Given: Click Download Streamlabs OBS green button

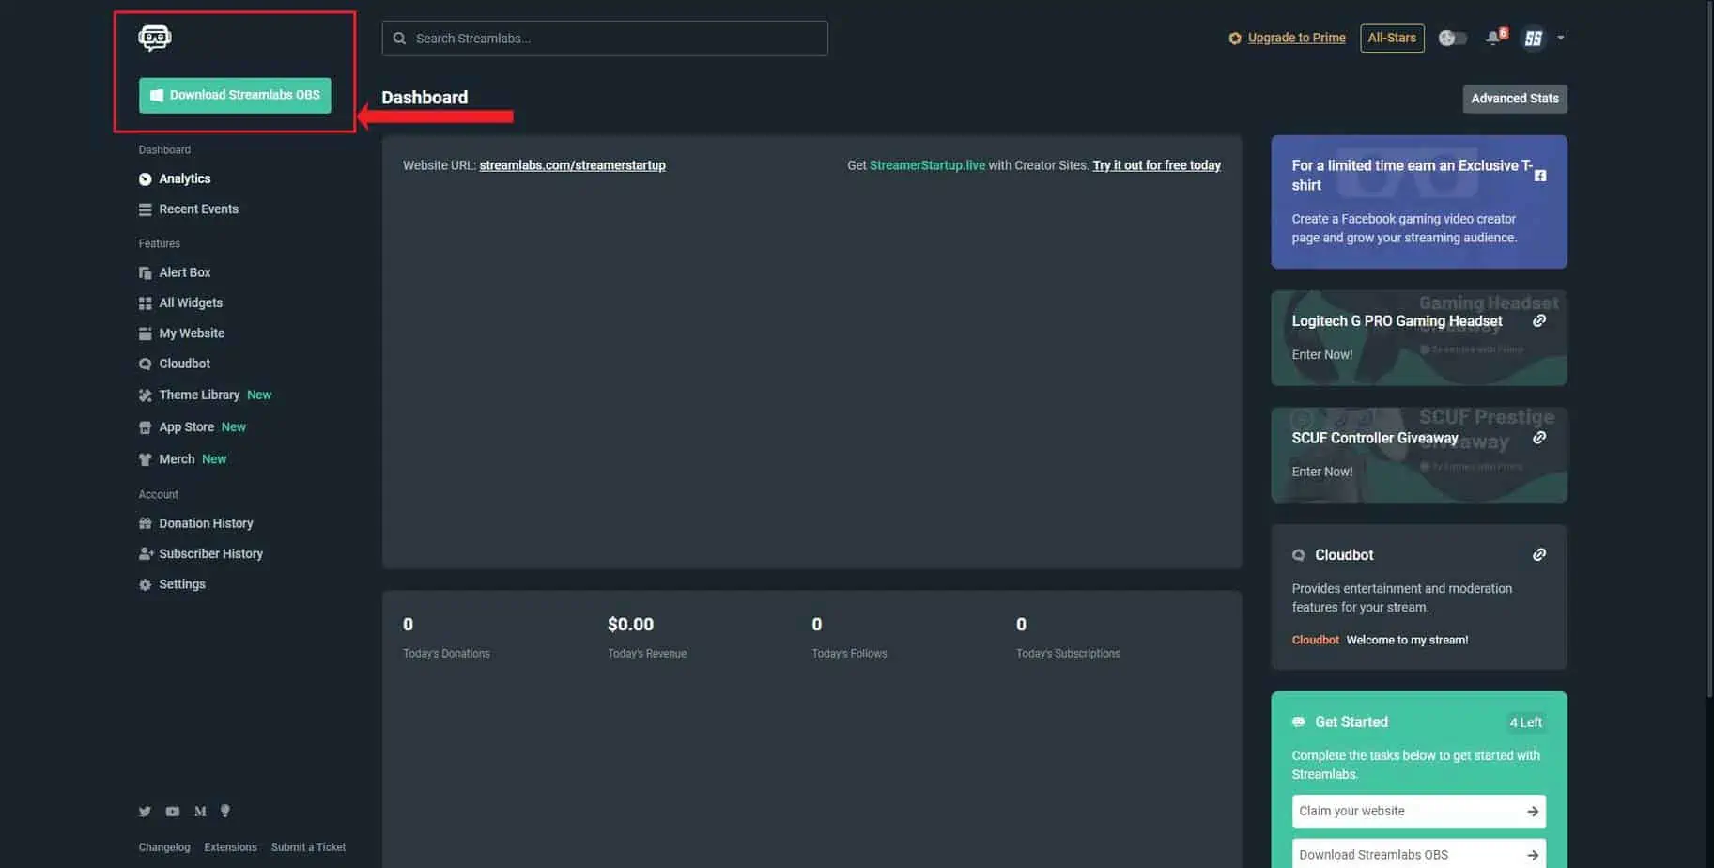Looking at the screenshot, I should [235, 95].
